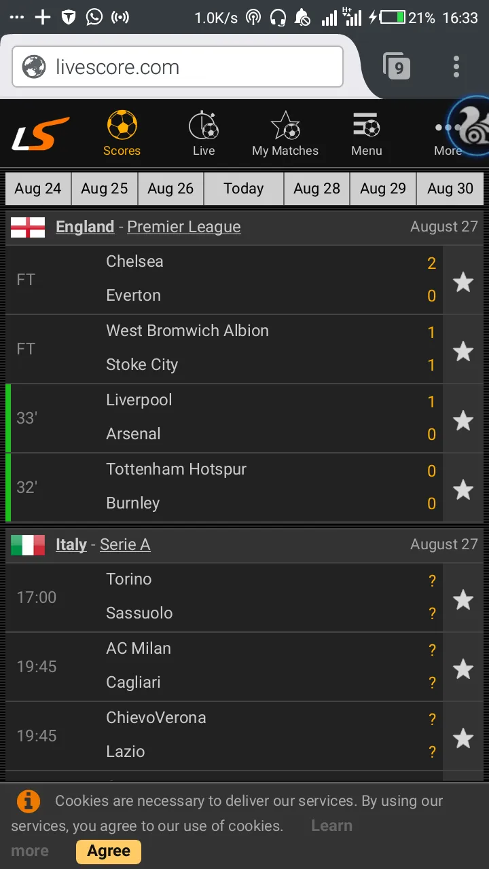Open the browser three-dot overflow menu
The width and height of the screenshot is (489, 869).
456,67
